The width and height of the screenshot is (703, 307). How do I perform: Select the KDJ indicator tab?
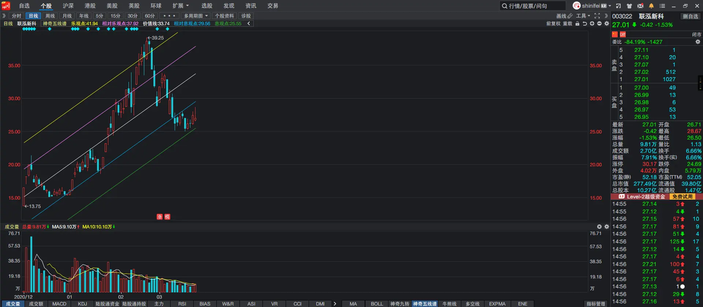82,304
